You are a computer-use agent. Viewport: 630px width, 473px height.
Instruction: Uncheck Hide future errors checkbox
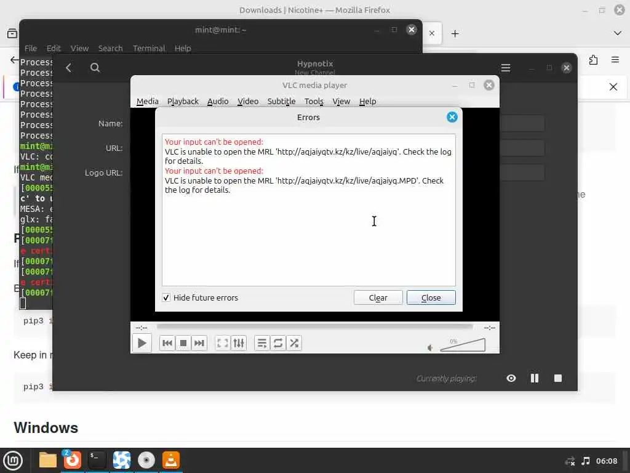(x=166, y=297)
